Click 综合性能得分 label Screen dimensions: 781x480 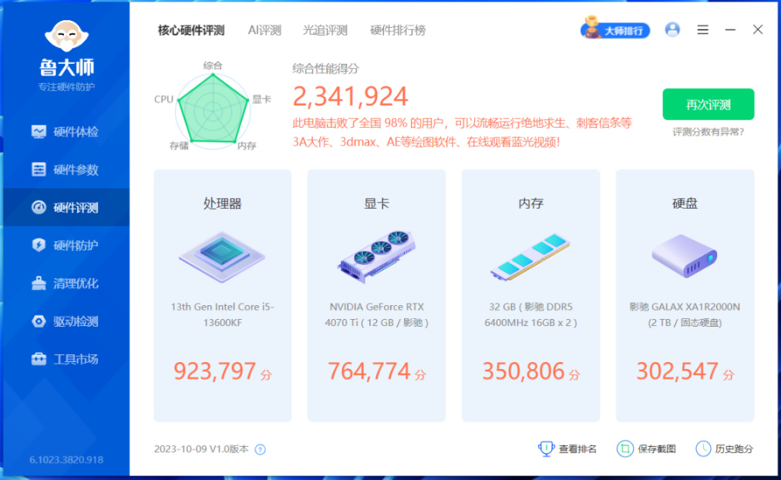[326, 69]
